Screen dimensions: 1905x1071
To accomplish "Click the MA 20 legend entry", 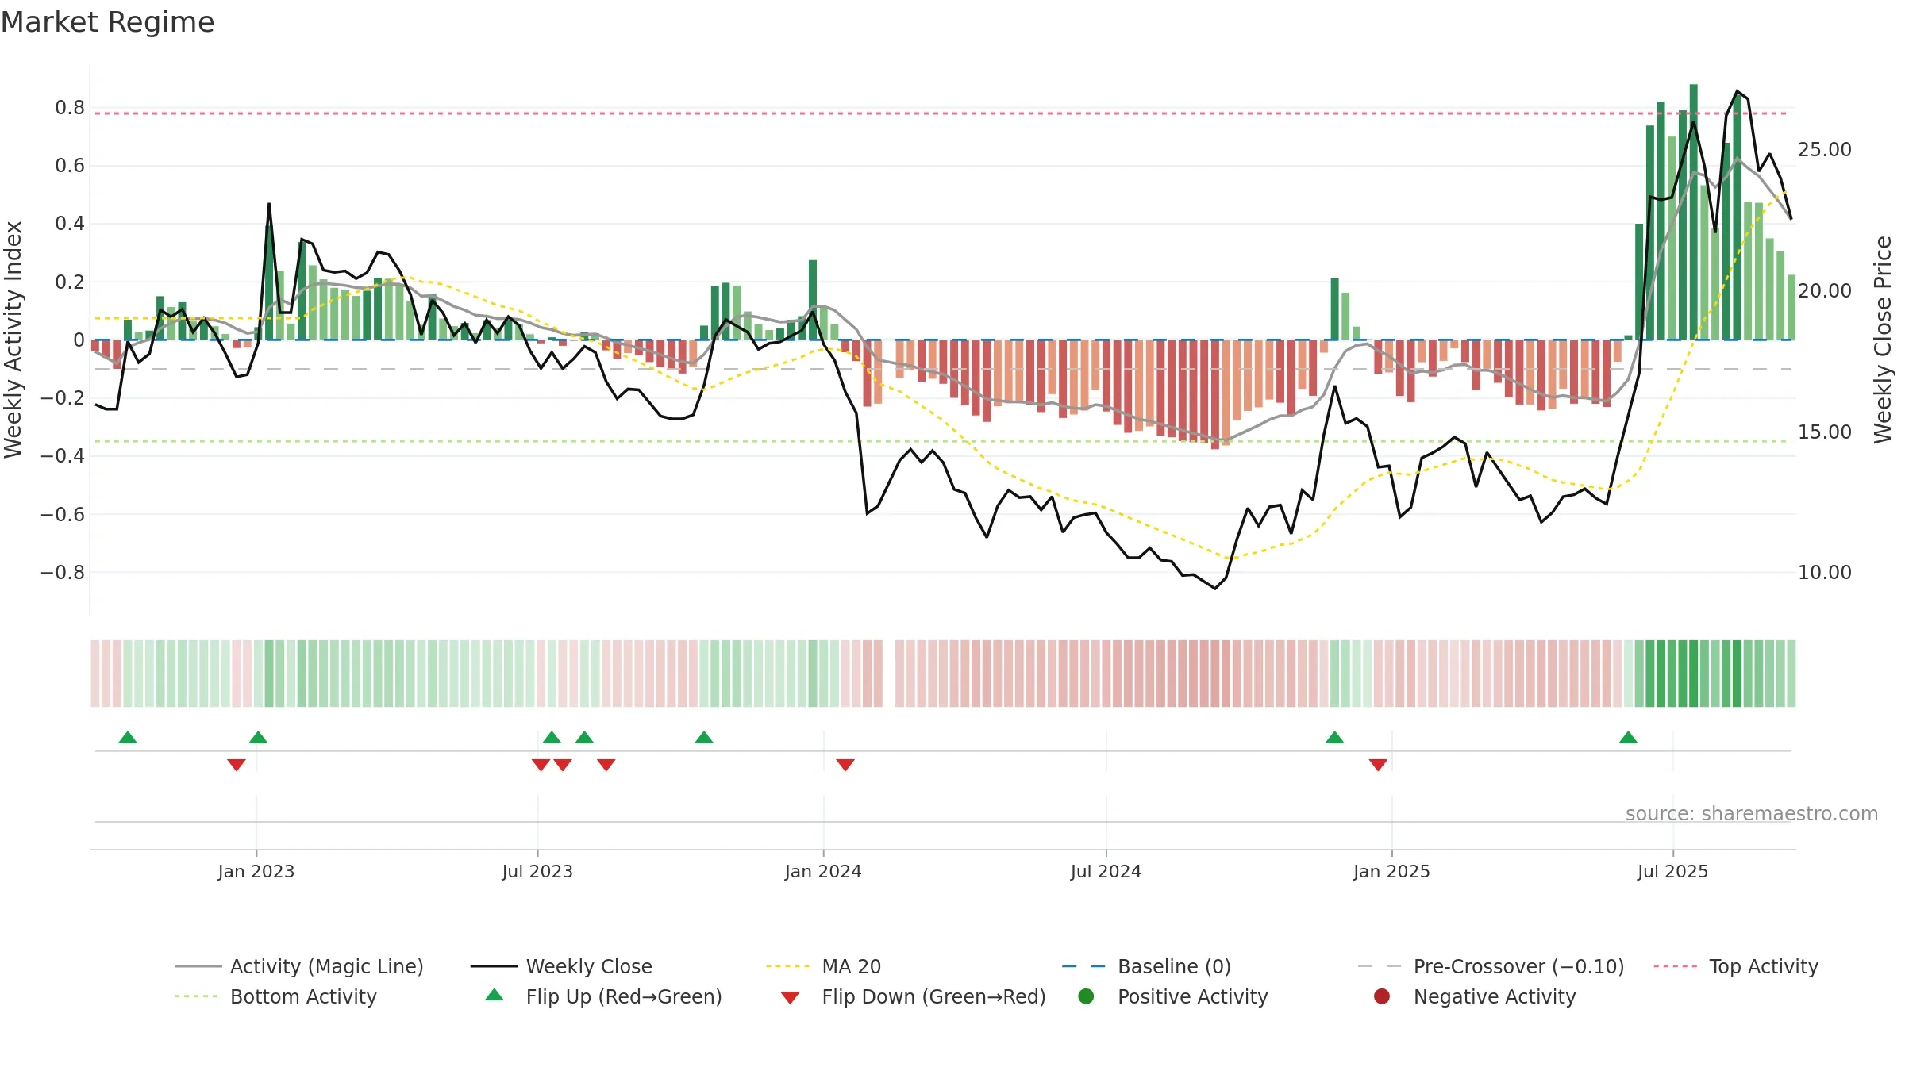I will [x=823, y=966].
